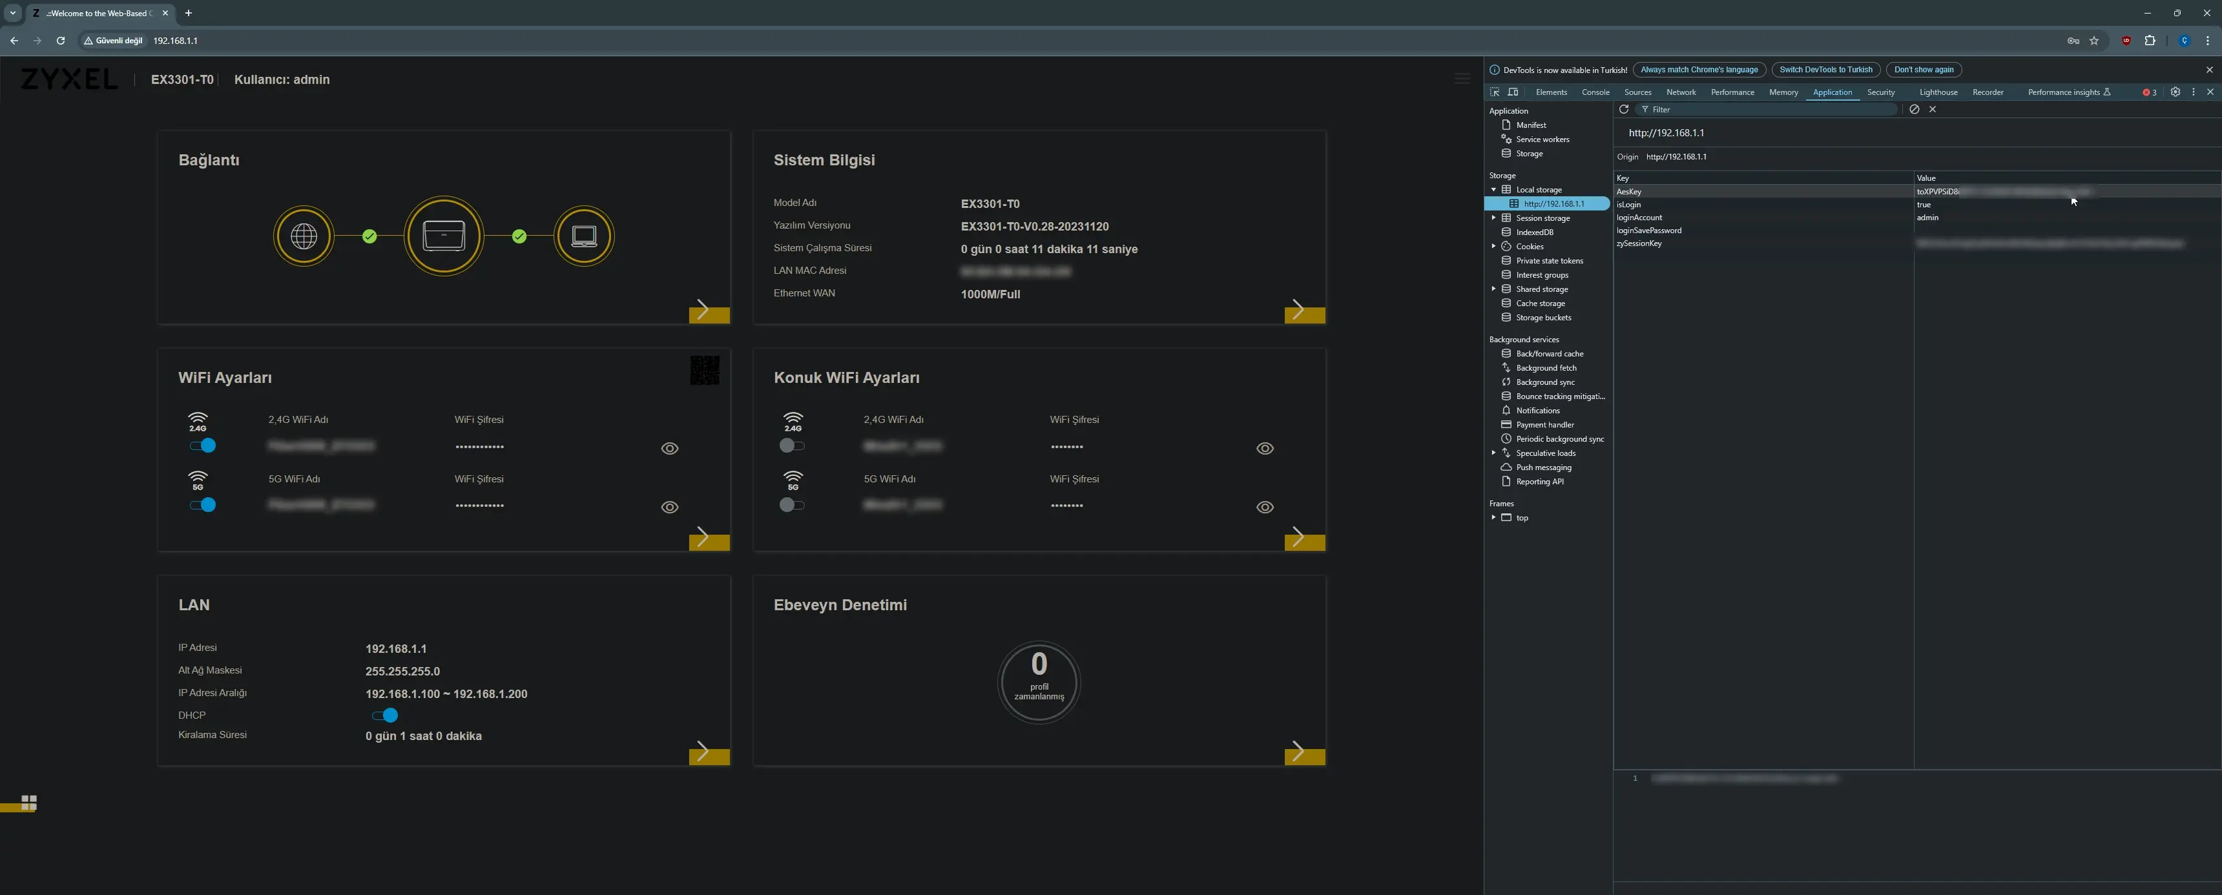Expand the Cookies tree node
The height and width of the screenshot is (895, 2222).
[1493, 247]
